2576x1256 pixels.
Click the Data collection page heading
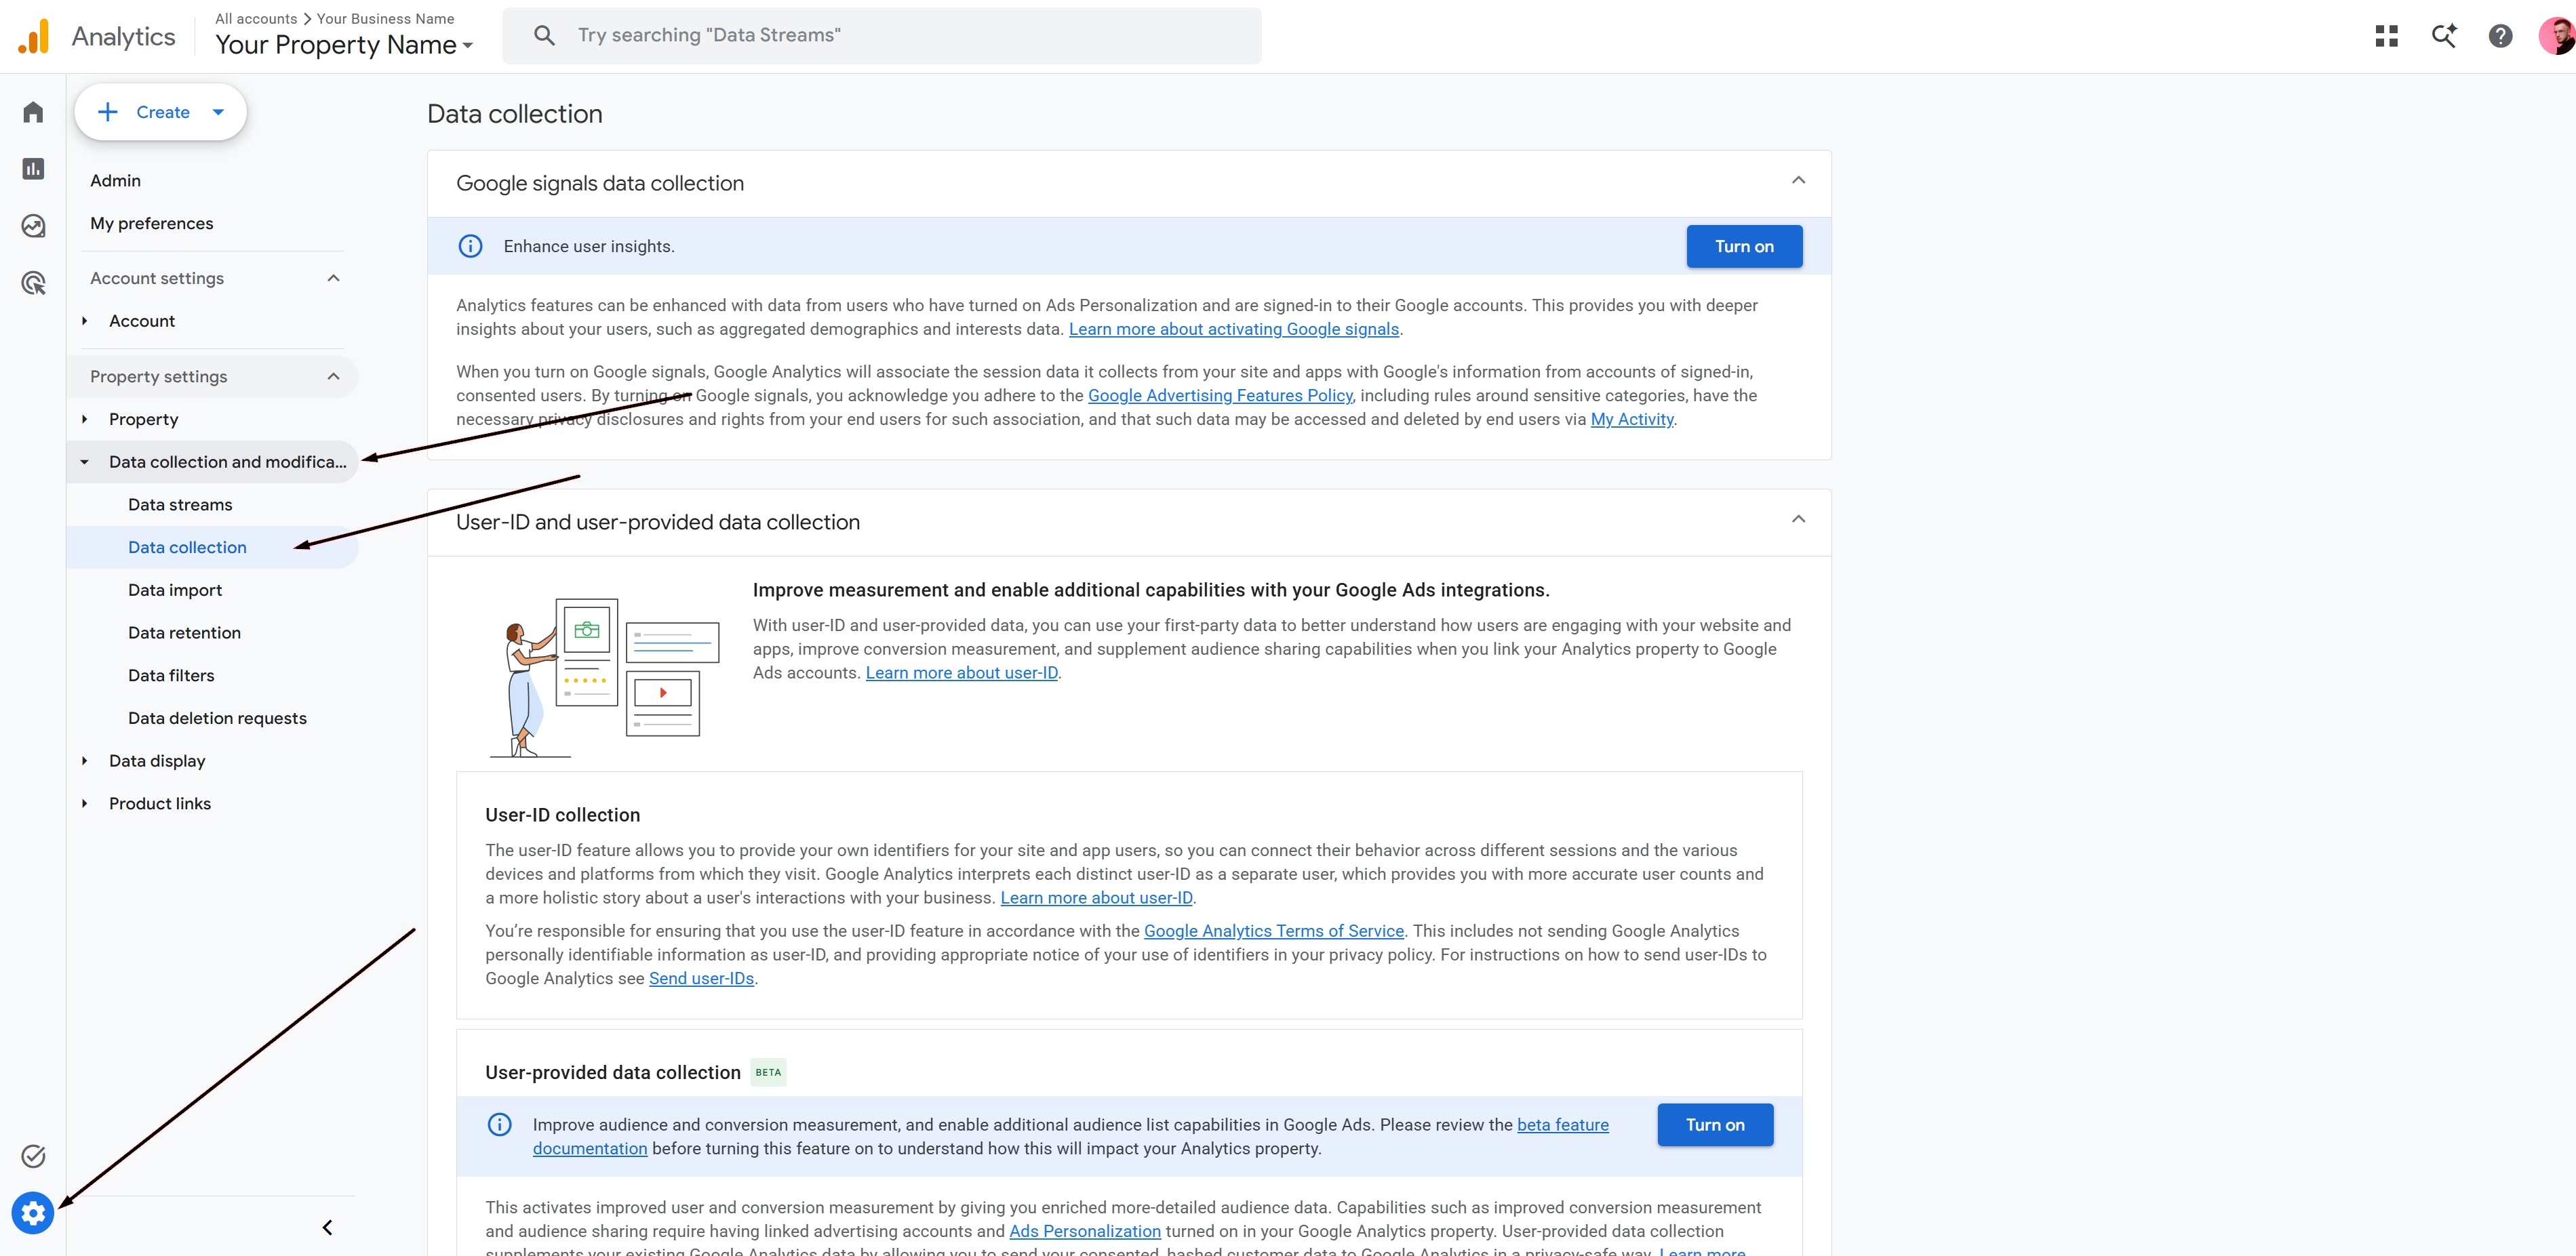[514, 114]
